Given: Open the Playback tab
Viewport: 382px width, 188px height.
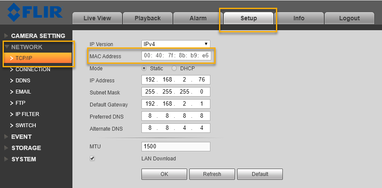Looking at the screenshot, I should tap(147, 18).
